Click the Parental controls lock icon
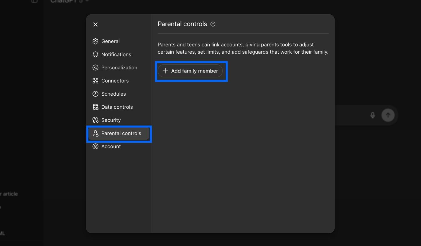 [96, 133]
